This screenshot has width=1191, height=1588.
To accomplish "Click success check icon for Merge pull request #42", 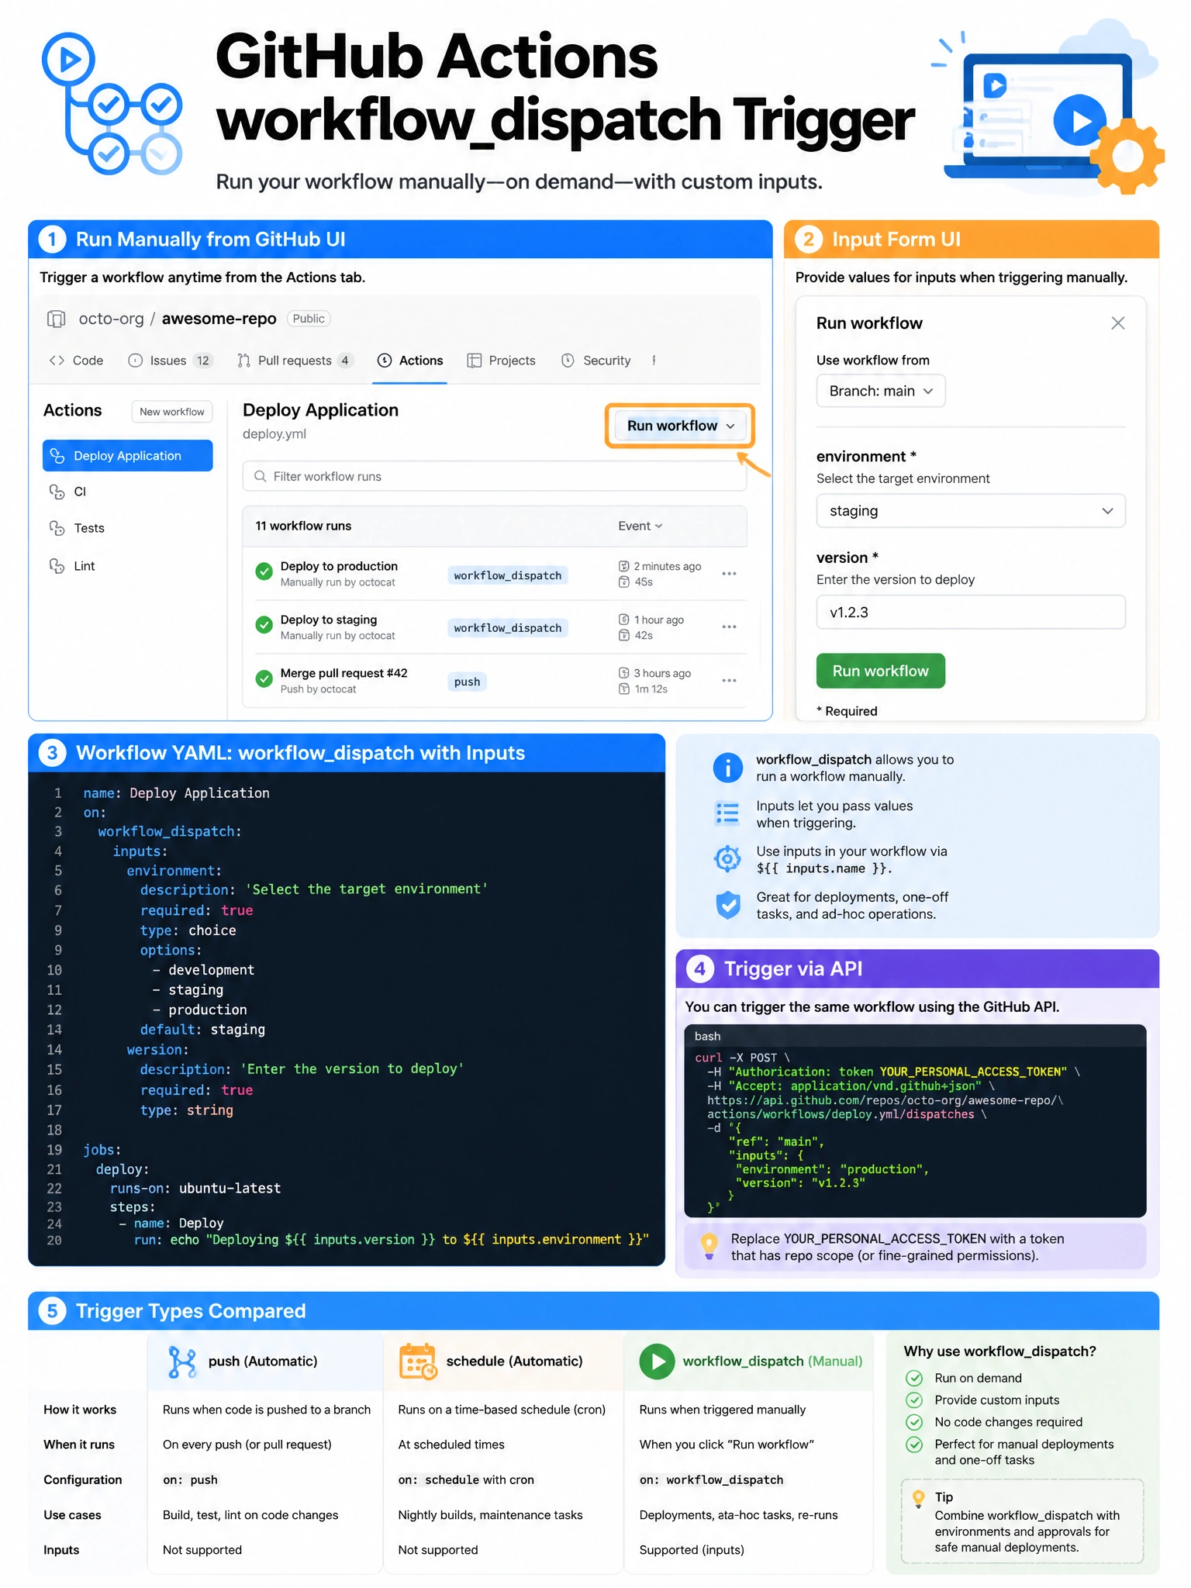I will (x=264, y=679).
